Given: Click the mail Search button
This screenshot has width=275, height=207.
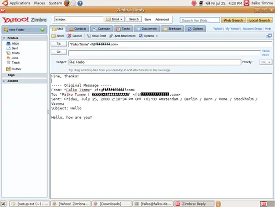Looking at the screenshot, I should pyautogui.click(x=133, y=19).
